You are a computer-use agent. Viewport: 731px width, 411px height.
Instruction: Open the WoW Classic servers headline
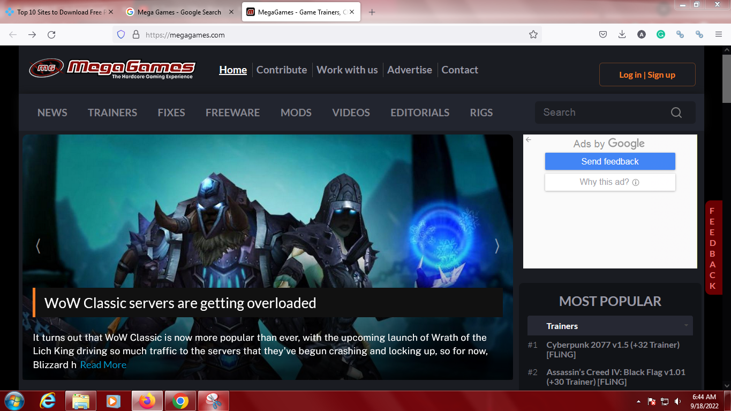click(180, 303)
